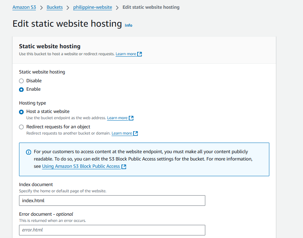Open Learn more under Static website hosting header
Image resolution: width=303 pixels, height=238 pixels.
click(126, 54)
